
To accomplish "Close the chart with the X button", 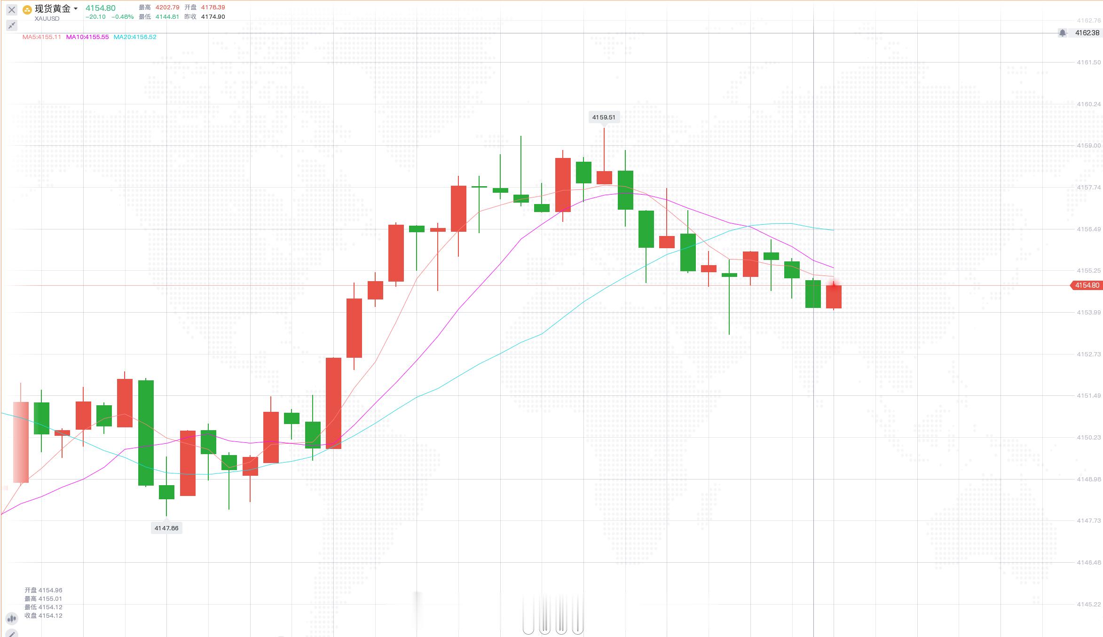I will [x=12, y=9].
